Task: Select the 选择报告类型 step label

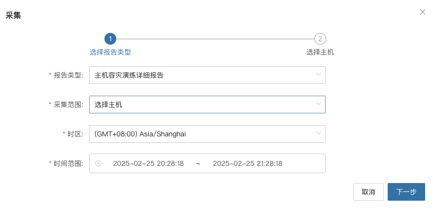Action: [110, 52]
